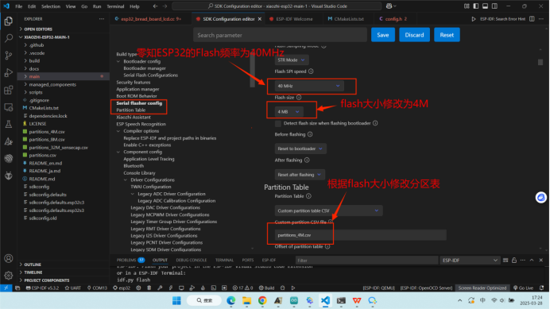
Task: Click the Custom partition CSV file field
Action: 361,235
